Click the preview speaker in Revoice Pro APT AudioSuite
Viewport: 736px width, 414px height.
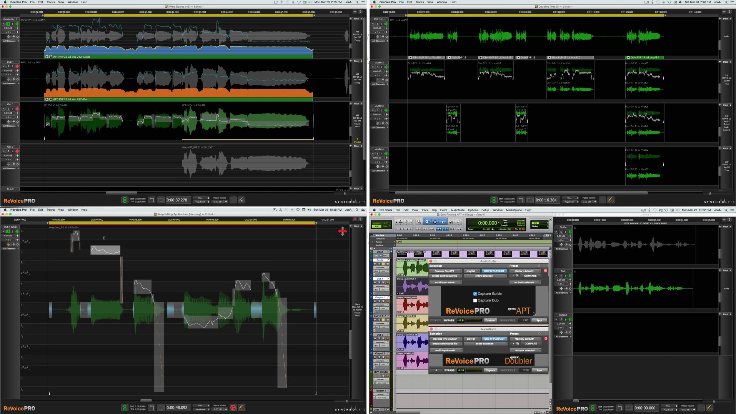tap(436, 320)
